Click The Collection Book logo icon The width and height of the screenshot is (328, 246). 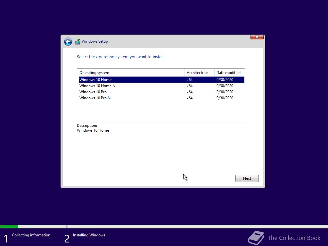click(256, 238)
